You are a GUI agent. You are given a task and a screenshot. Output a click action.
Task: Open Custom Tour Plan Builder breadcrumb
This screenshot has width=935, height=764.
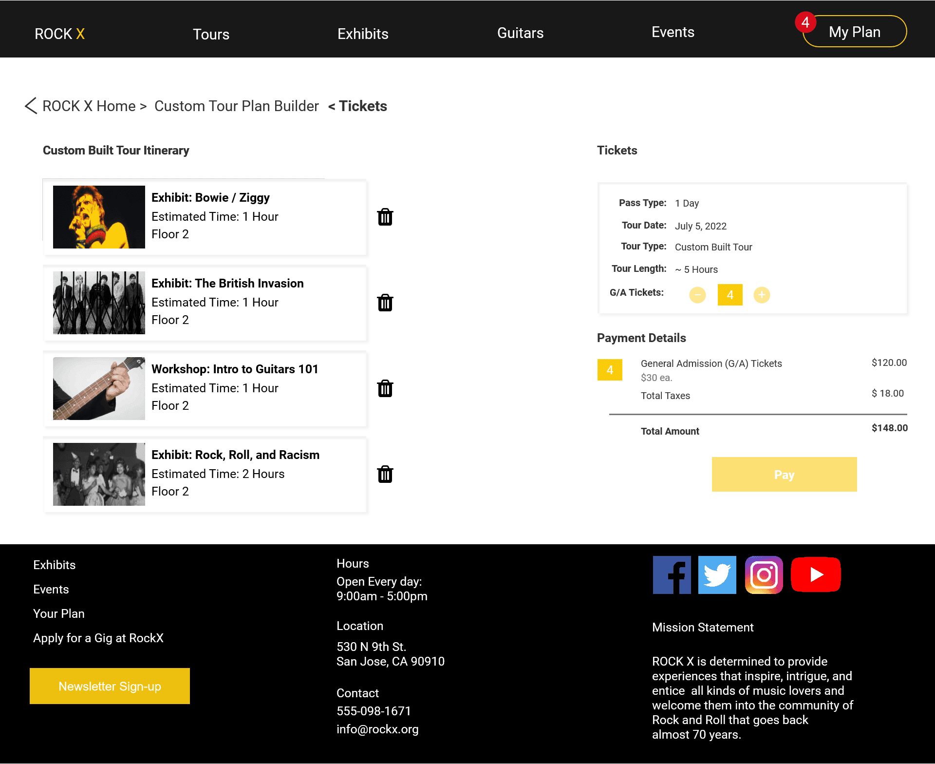pos(236,106)
